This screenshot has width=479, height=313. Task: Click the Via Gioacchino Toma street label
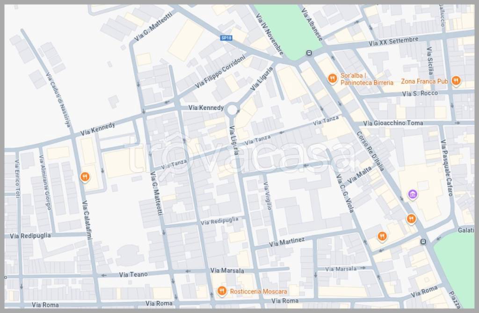click(393, 123)
